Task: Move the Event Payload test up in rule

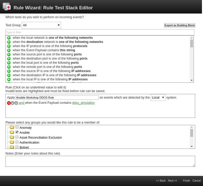Action: point(16,103)
